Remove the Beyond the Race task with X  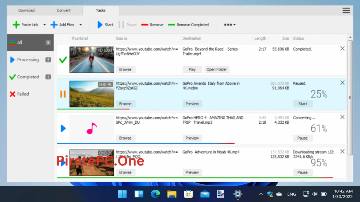tap(342, 49)
